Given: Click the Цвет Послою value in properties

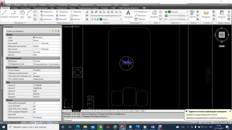Looking at the screenshot, I should click(46, 38).
